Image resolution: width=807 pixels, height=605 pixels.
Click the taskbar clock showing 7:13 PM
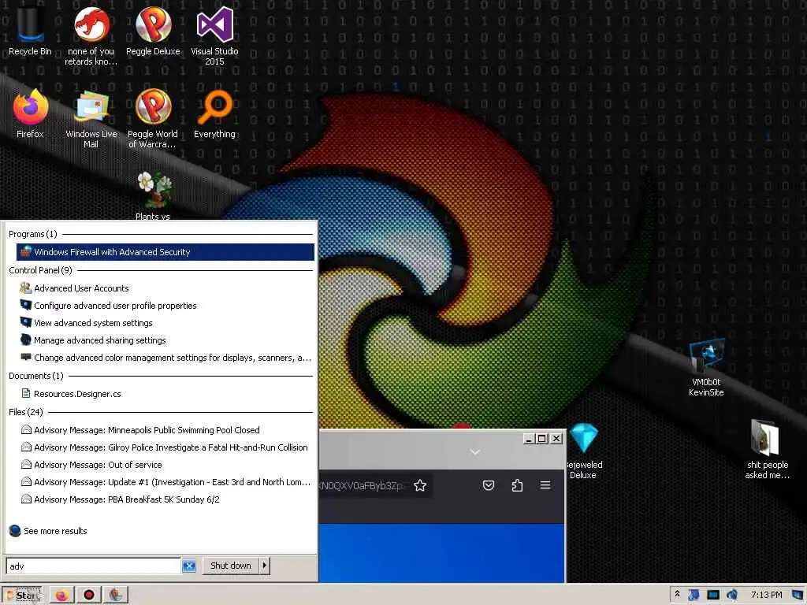coord(766,595)
